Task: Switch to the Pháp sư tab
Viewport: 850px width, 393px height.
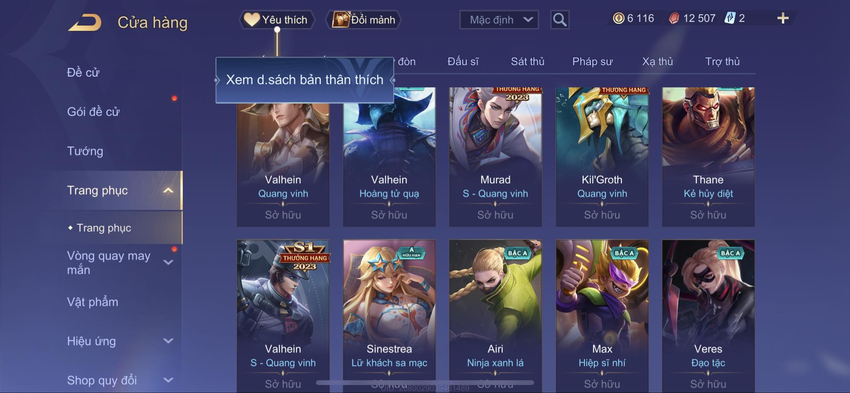Action: tap(592, 61)
